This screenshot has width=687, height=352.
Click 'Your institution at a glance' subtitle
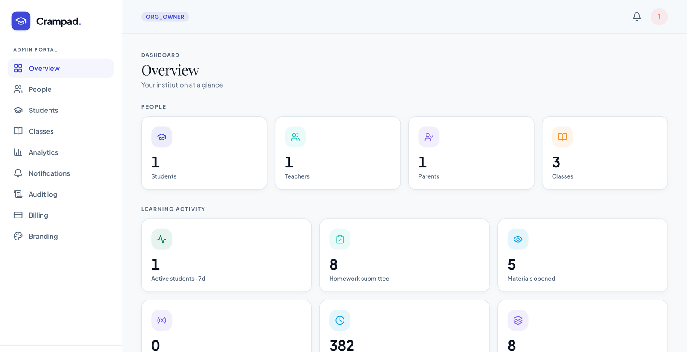(182, 85)
